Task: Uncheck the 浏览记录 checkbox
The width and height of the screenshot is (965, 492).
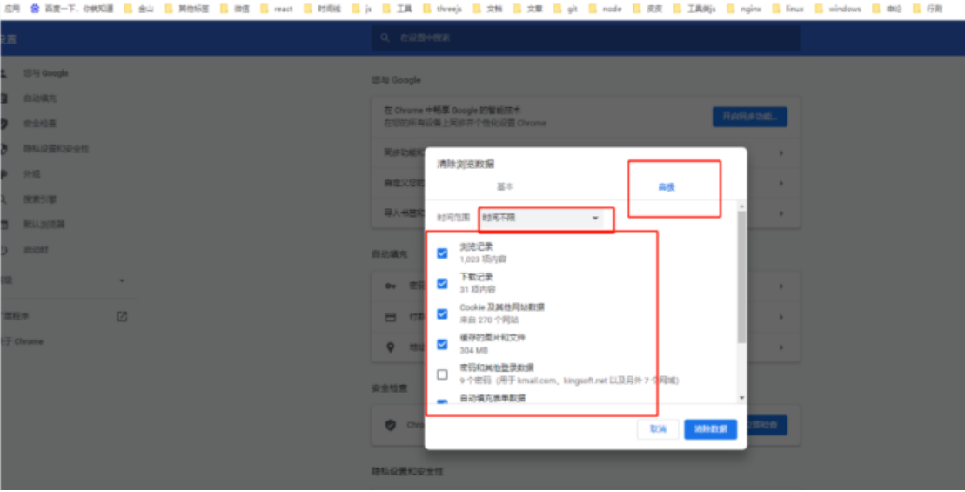Action: click(442, 253)
